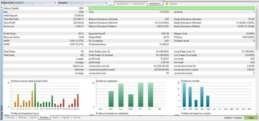The height and width of the screenshot is (121, 259).
Task: Click the Profit Factor 59.23 value
Action: tap(81, 33)
